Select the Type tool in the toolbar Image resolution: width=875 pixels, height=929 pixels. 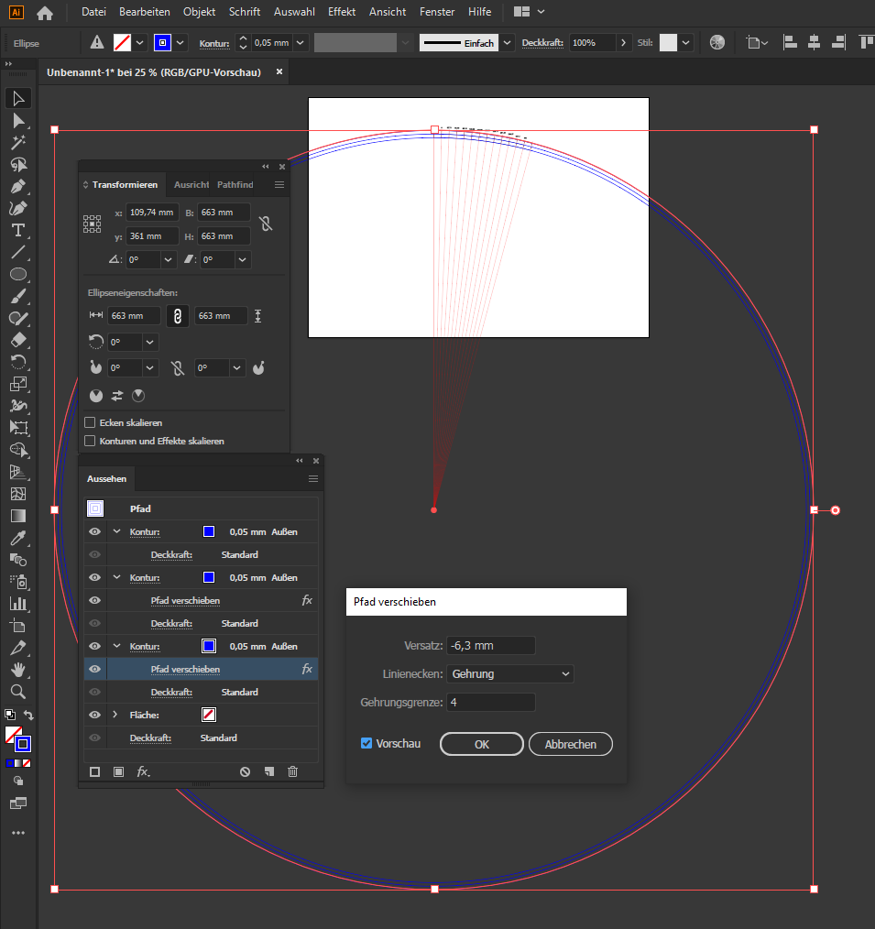16,231
